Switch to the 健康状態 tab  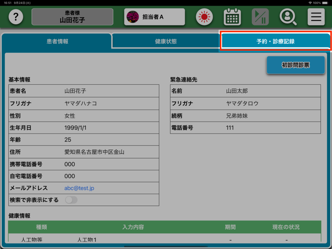pos(166,41)
